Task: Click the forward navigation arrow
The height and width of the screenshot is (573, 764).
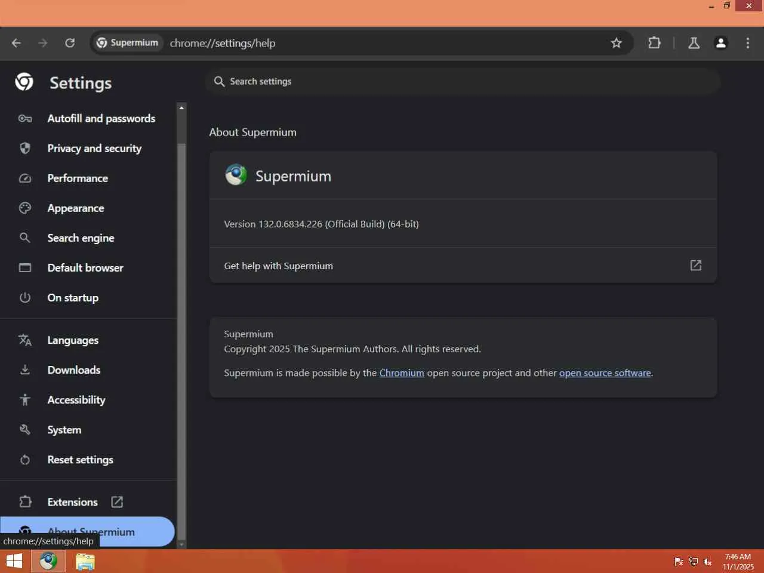Action: 43,43
